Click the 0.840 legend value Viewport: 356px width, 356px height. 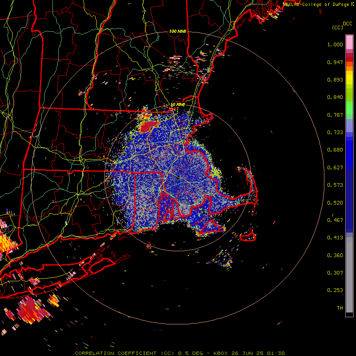click(x=335, y=97)
